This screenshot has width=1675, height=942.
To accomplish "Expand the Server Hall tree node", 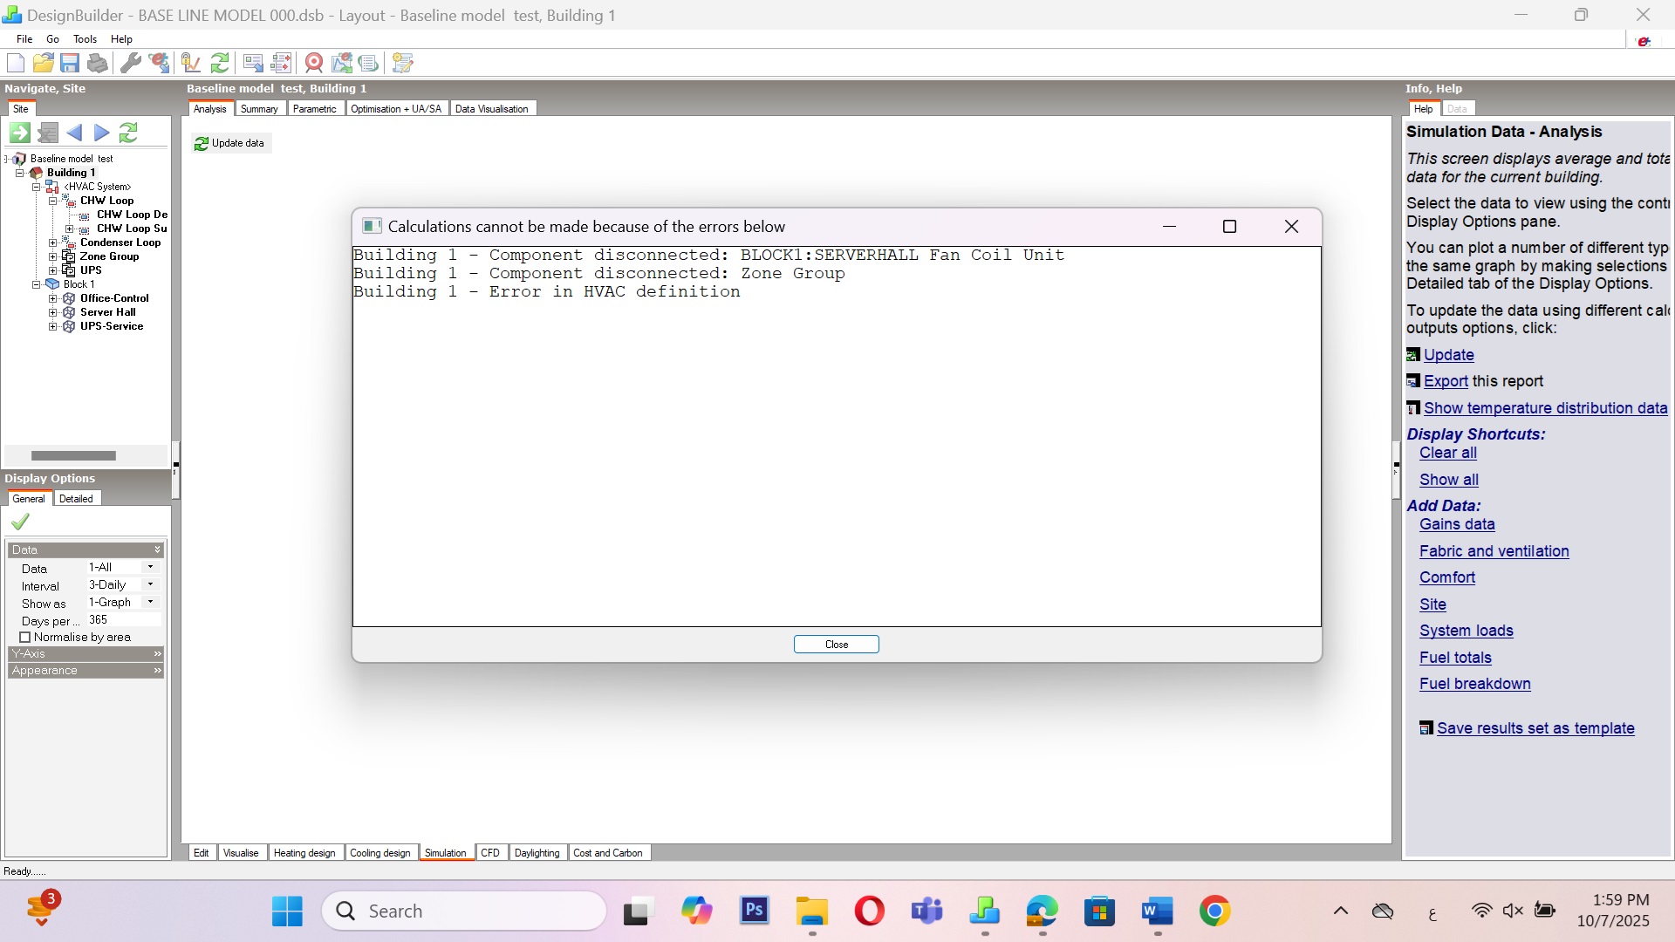I will coord(53,312).
